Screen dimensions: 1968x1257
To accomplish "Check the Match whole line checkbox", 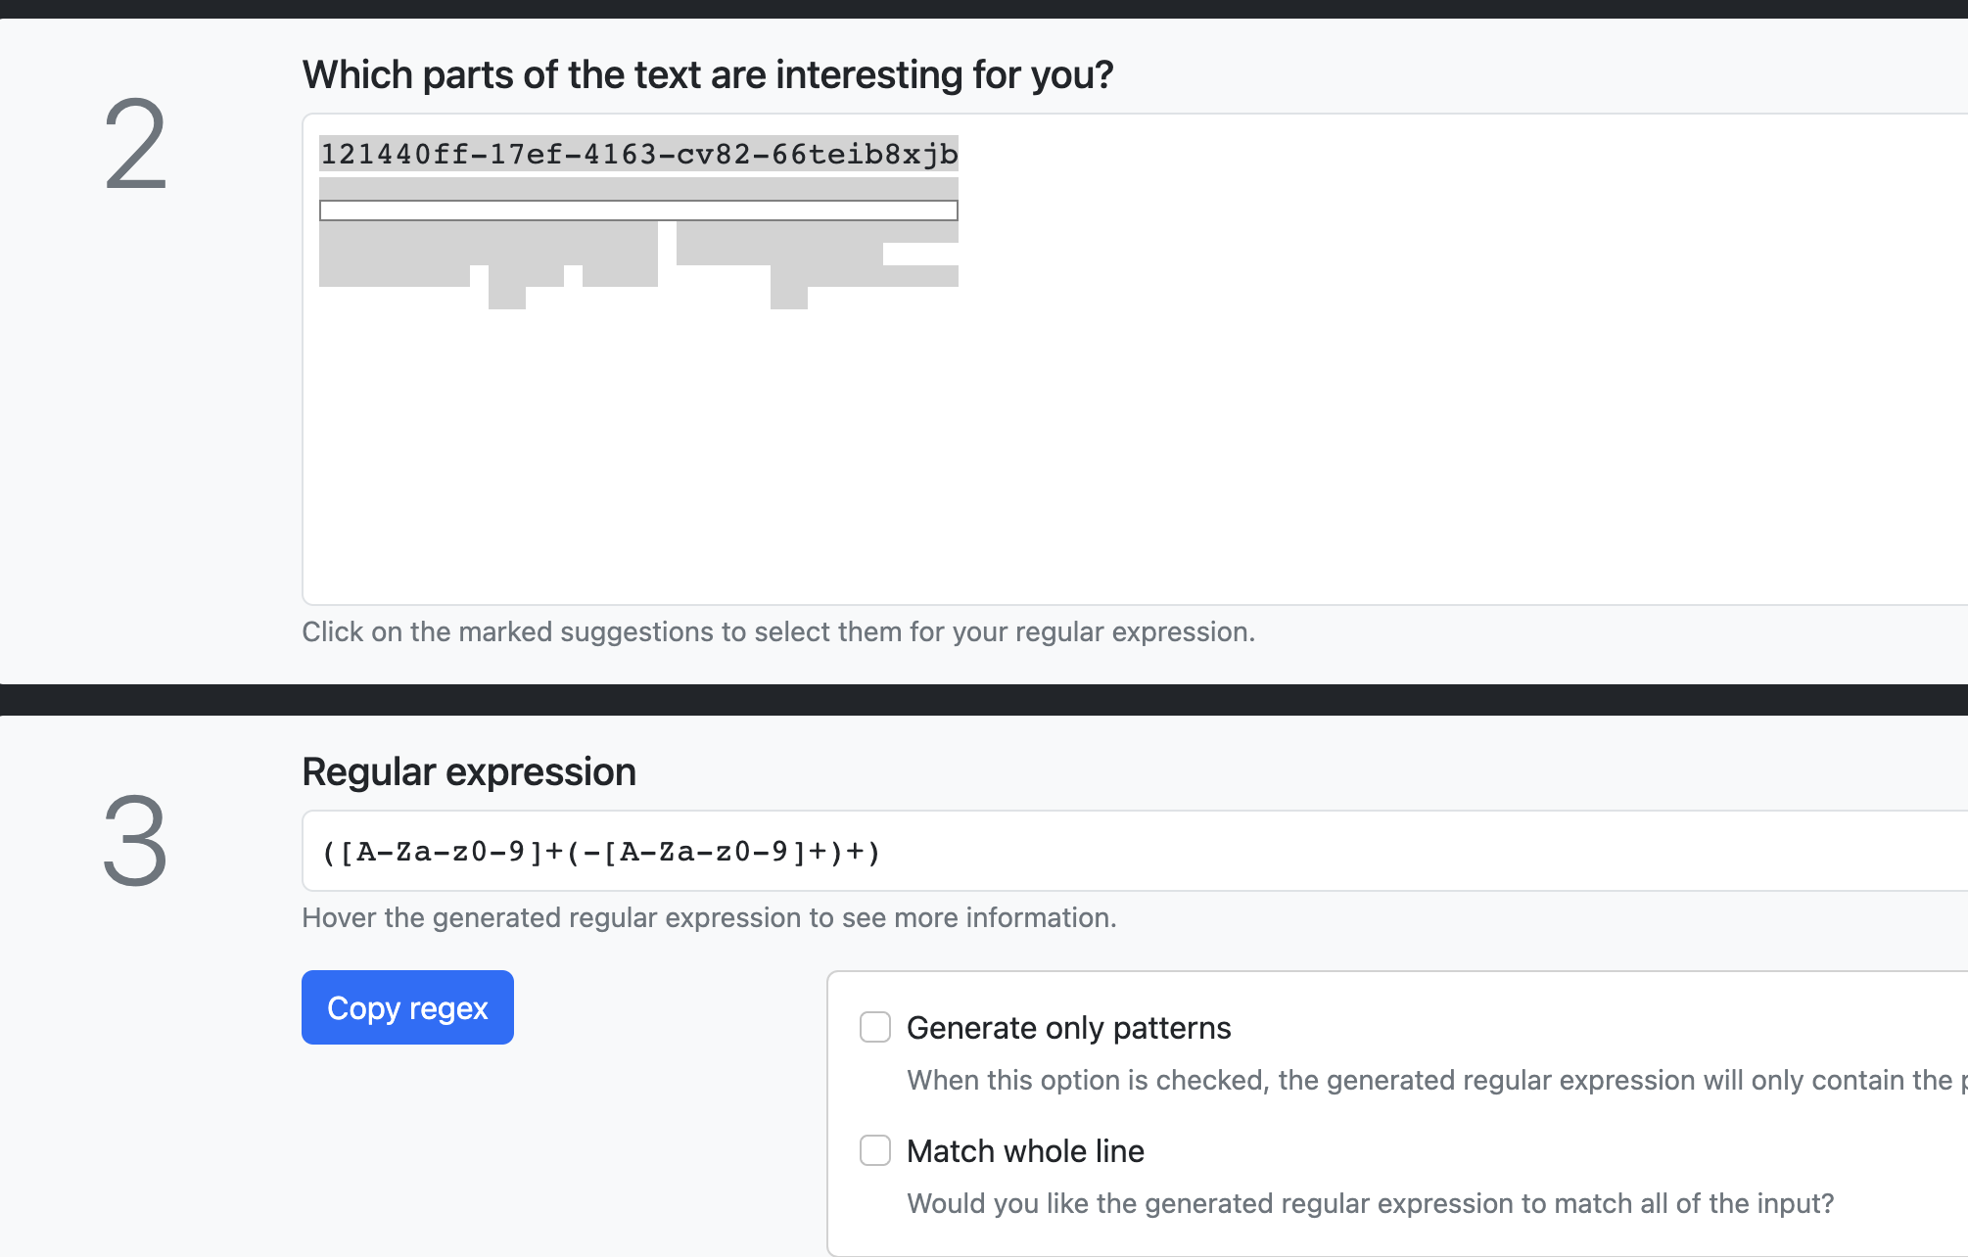I will 874,1151.
